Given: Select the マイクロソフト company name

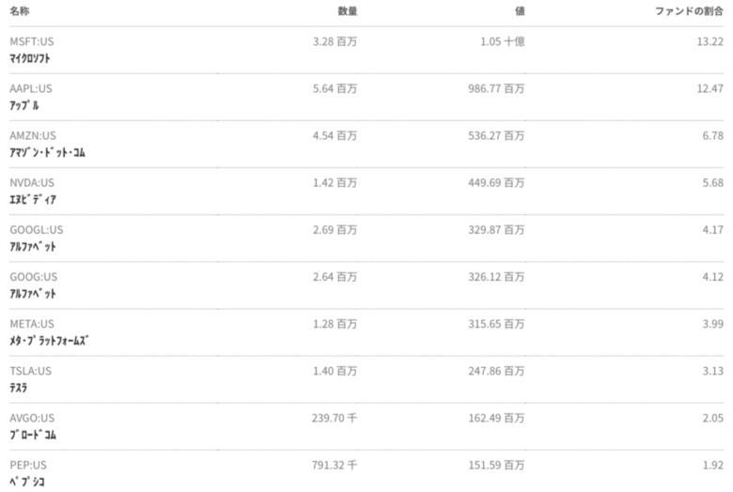Looking at the screenshot, I should tap(30, 59).
